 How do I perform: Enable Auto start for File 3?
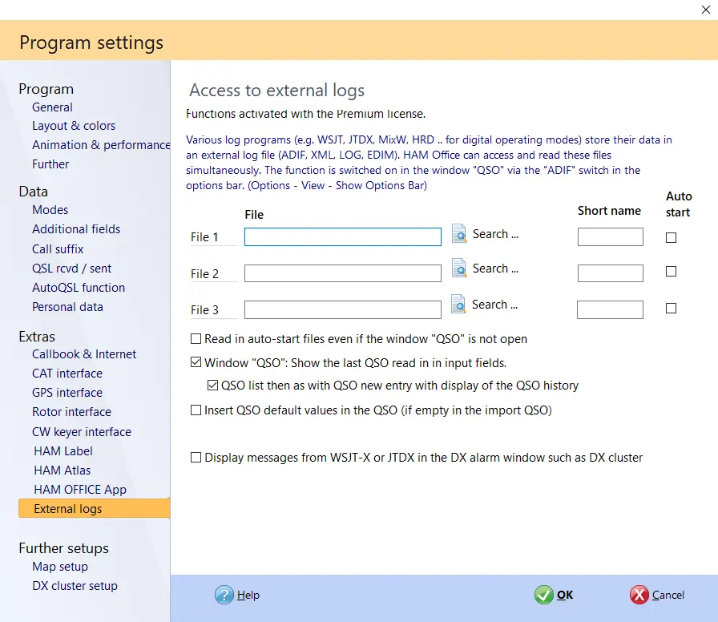pos(671,309)
